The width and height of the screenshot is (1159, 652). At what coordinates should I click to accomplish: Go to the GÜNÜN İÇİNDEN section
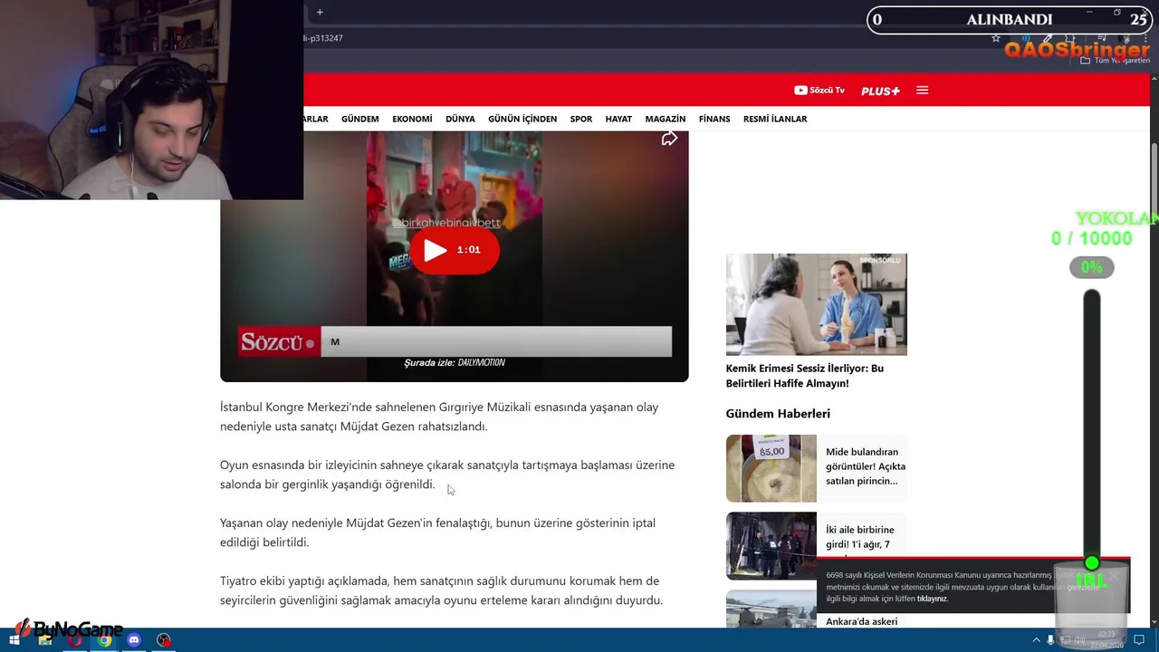tap(522, 119)
